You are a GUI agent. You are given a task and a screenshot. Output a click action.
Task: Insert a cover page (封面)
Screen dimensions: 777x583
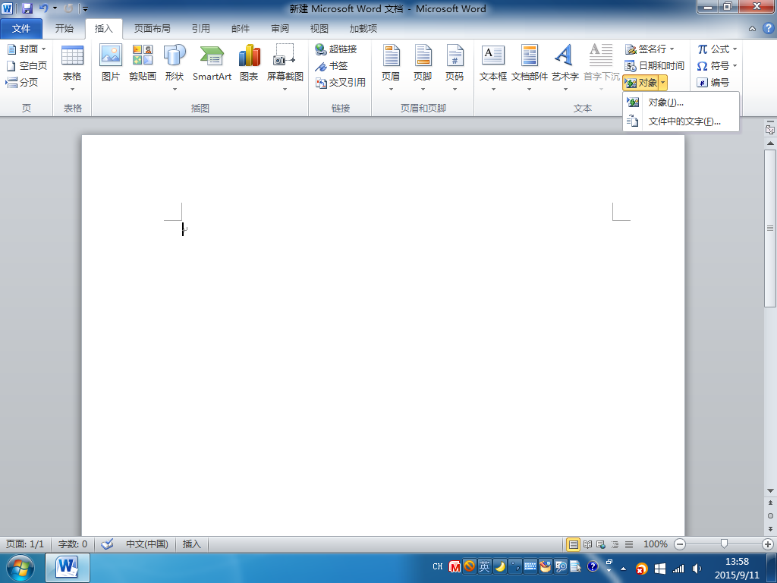(27, 49)
